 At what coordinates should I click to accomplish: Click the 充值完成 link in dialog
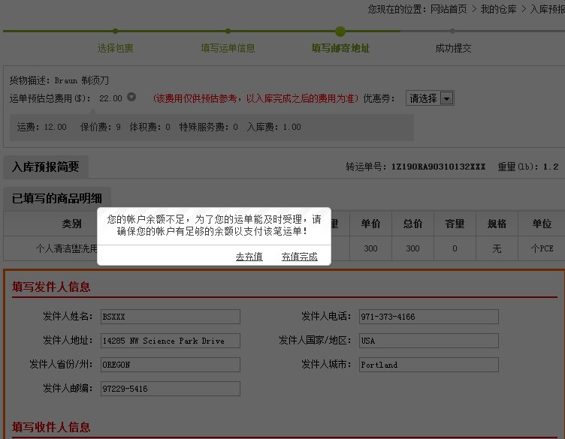(x=299, y=257)
